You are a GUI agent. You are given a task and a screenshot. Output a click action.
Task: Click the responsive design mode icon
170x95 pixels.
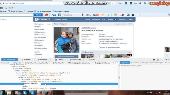click(158, 60)
